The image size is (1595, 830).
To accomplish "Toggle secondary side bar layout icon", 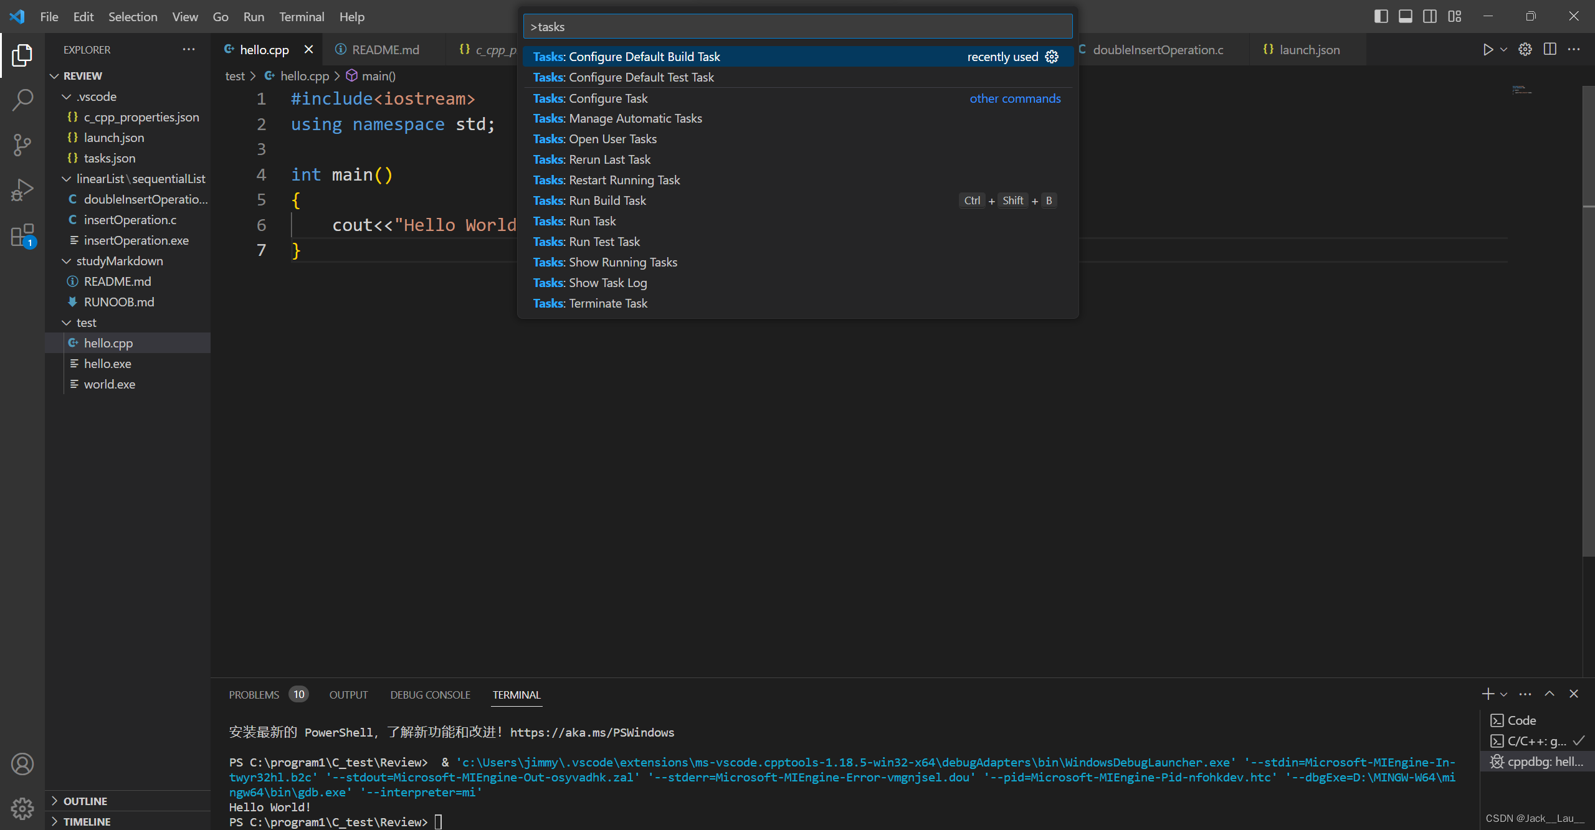I will pos(1430,16).
